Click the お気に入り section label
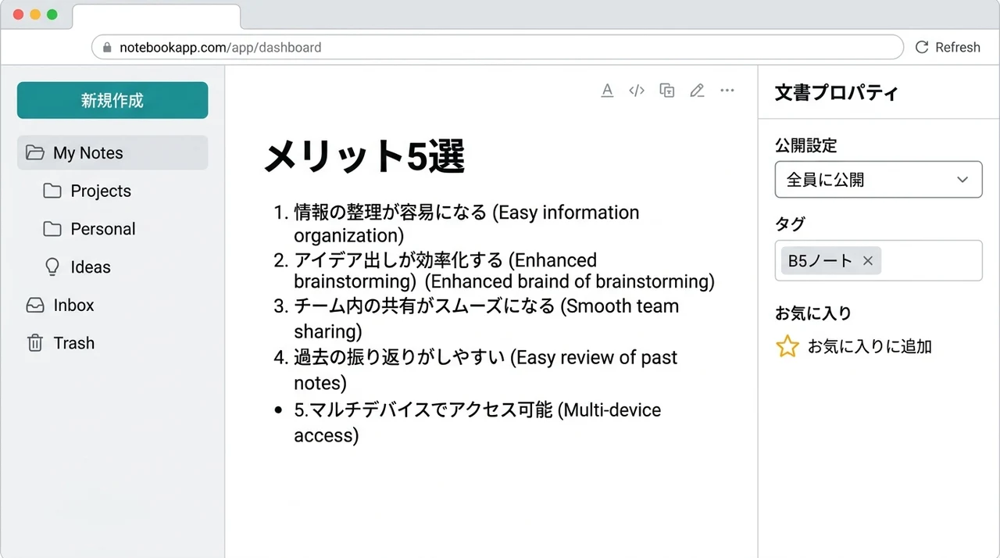This screenshot has width=1000, height=558. point(812,313)
